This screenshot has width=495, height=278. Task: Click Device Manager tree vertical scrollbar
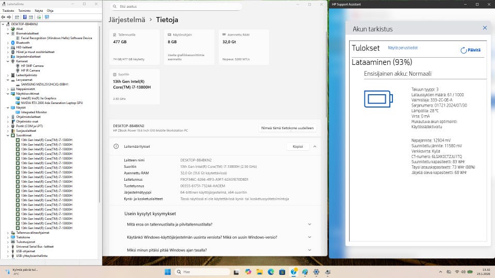click(100, 114)
